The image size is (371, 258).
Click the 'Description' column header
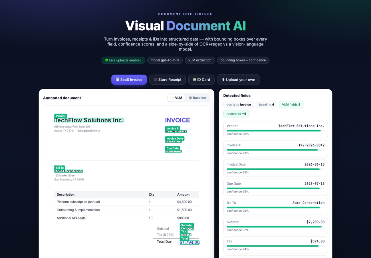(x=66, y=195)
